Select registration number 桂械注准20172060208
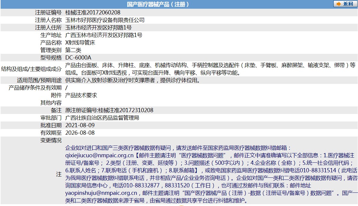 pyautogui.click(x=93, y=13)
